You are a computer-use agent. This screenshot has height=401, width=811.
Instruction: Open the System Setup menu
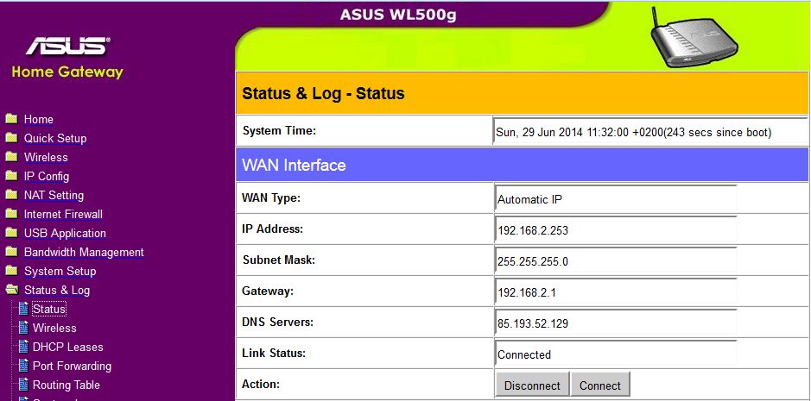pyautogui.click(x=60, y=271)
